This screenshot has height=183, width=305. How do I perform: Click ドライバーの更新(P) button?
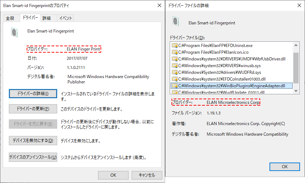pyautogui.click(x=33, y=109)
